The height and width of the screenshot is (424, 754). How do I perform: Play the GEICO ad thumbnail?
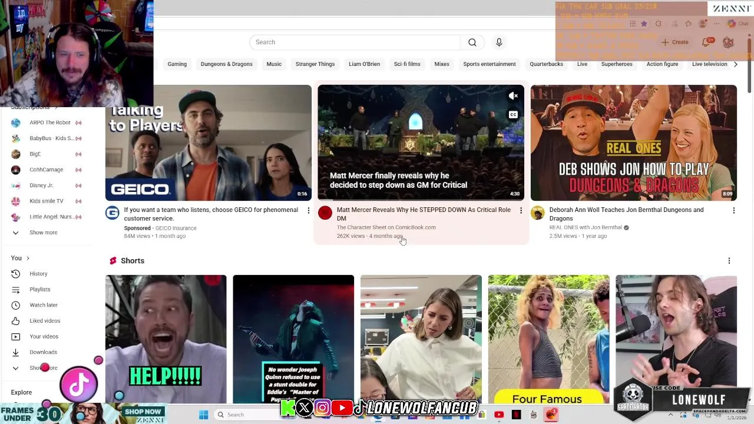(x=209, y=143)
